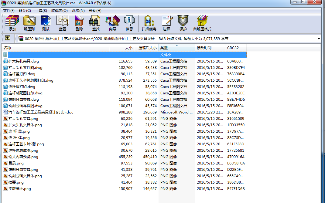Screen dimensions: 325x203
Task: Click icon of 扩大头孔夹具.dwg
Action: (5, 61)
